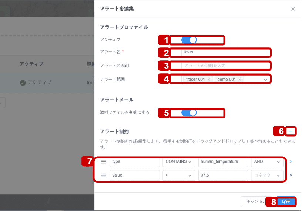The width and height of the screenshot is (302, 211).
Task: Click the キャンセル button
Action: point(254,202)
